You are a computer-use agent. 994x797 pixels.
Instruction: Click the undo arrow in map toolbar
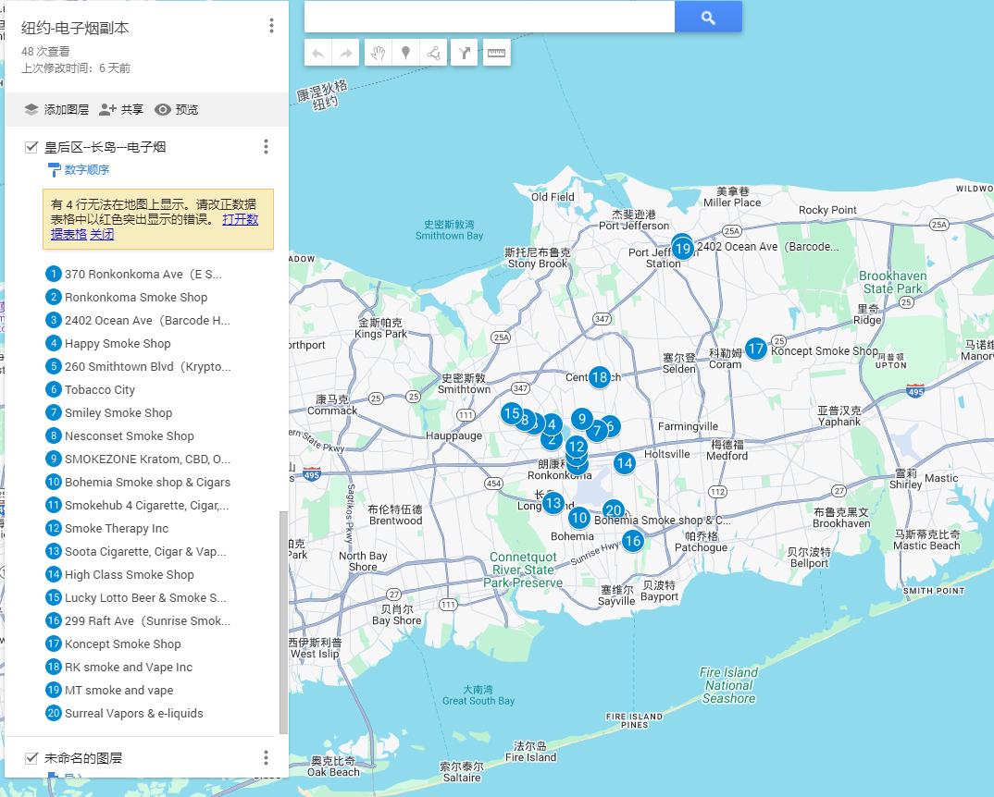click(x=317, y=53)
